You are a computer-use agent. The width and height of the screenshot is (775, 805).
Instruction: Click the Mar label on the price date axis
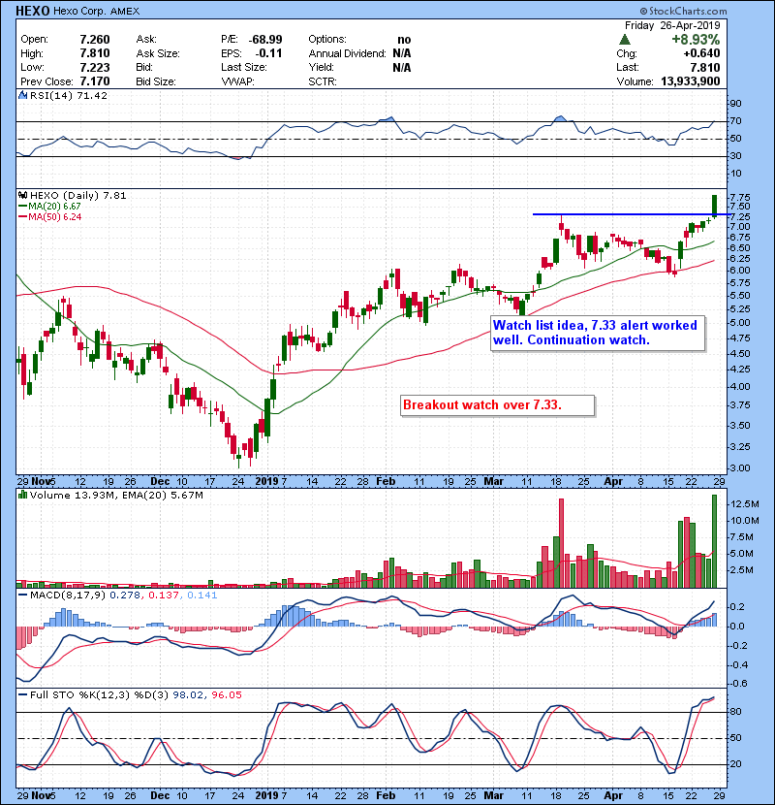pyautogui.click(x=493, y=481)
